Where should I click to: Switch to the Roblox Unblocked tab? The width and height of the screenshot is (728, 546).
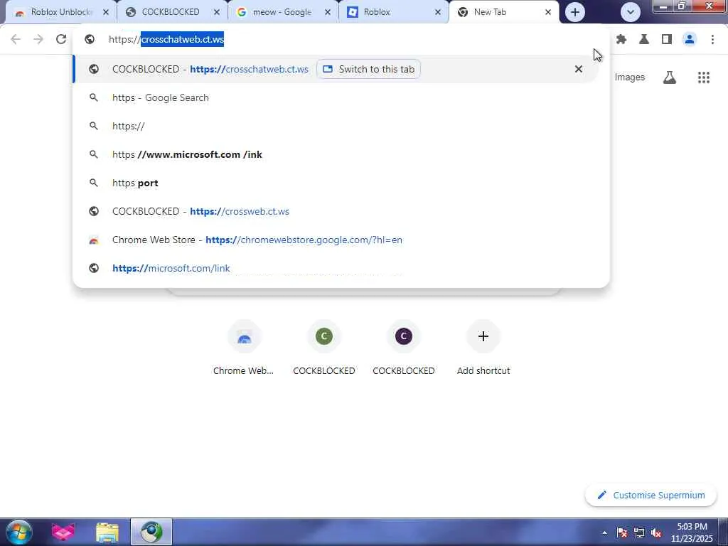tap(61, 12)
